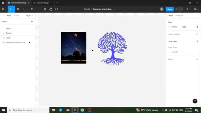Open the tabs overflow chevron in title bar
The image size is (201, 113).
tap(175, 3)
